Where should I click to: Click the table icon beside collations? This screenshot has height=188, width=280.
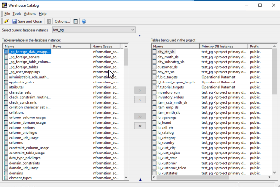[6, 112]
